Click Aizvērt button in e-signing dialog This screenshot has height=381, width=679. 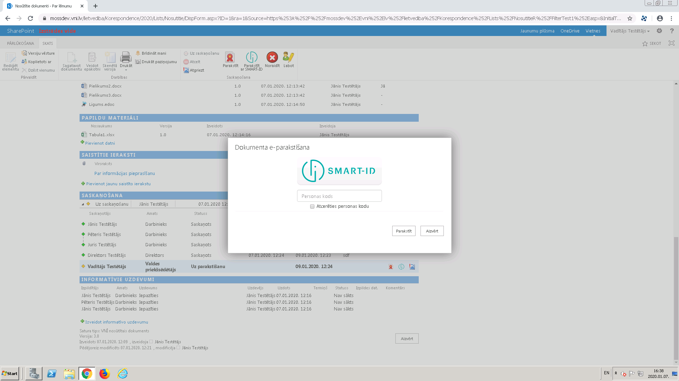pos(432,231)
